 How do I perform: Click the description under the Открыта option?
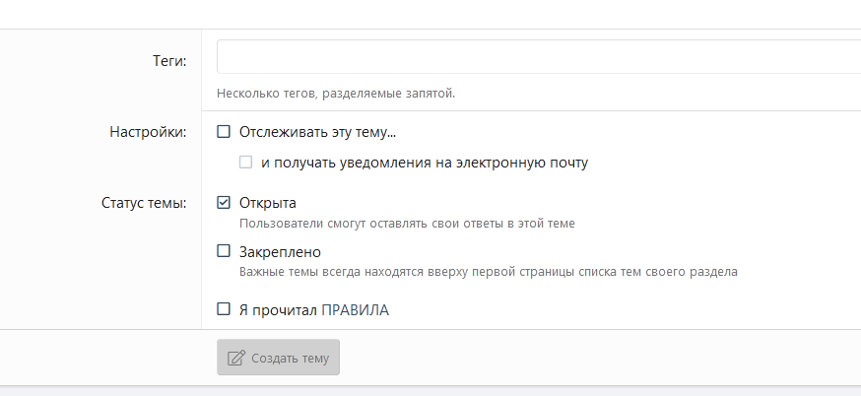407,223
